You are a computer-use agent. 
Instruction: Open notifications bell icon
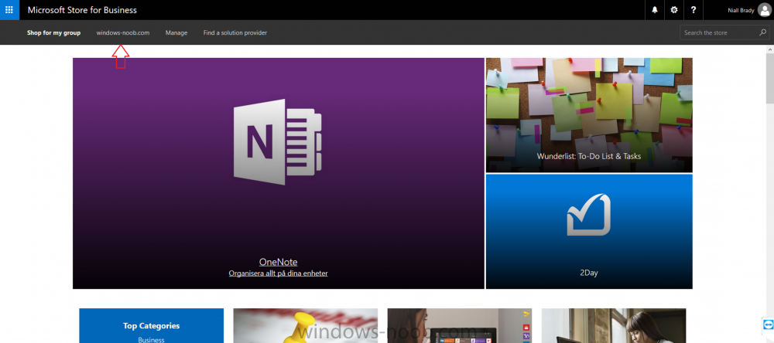click(x=655, y=10)
